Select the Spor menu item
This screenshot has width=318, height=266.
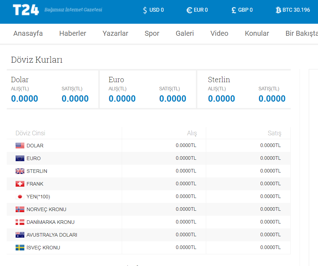coord(152,33)
